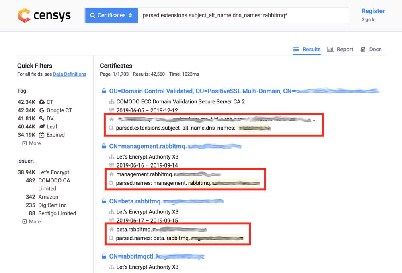Image resolution: width=402 pixels, height=273 pixels.
Task: Expand More under Issuer filters
Action: point(31,221)
